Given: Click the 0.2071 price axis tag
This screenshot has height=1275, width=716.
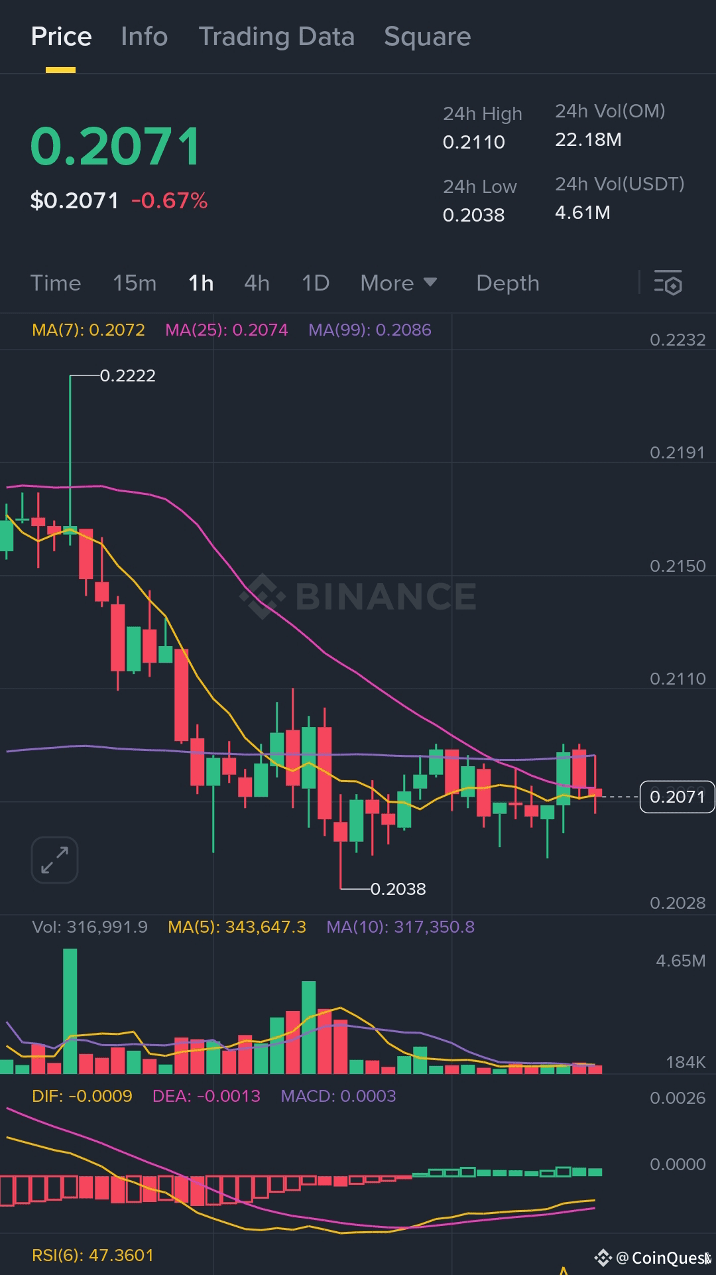Looking at the screenshot, I should pos(676,797).
